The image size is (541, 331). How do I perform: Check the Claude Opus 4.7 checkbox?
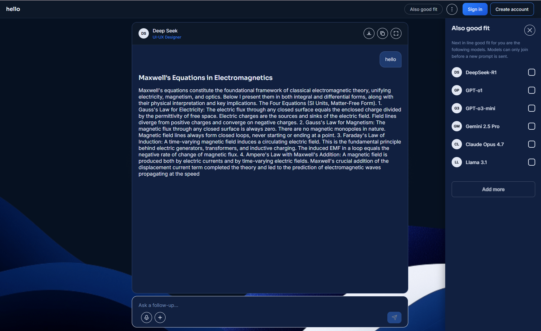532,144
